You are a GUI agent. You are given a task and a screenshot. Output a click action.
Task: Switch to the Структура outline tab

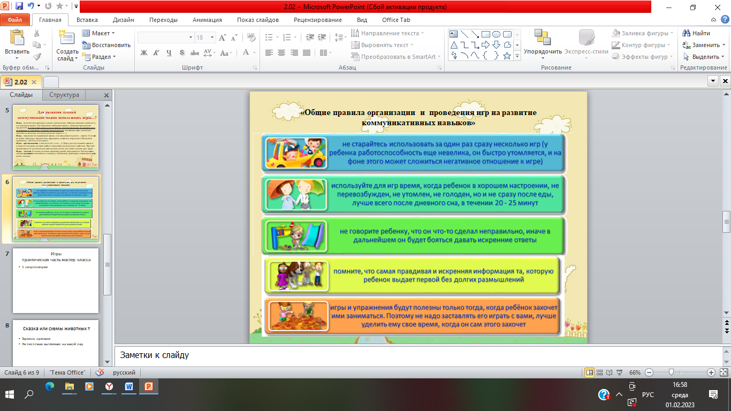[x=64, y=95]
